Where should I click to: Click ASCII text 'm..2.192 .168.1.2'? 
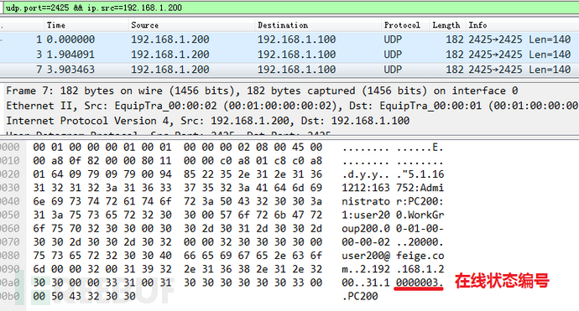pos(393,269)
